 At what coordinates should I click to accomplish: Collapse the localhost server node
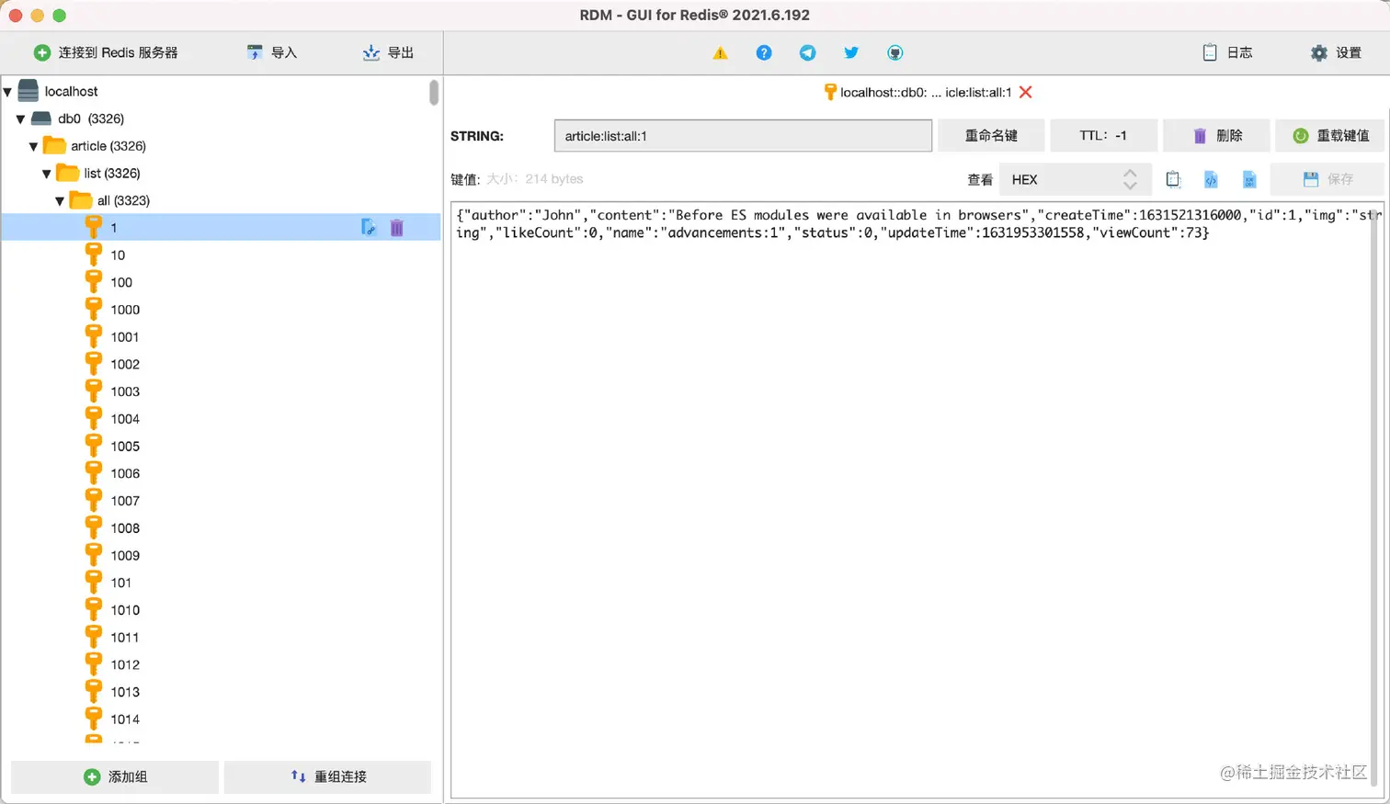click(7, 92)
